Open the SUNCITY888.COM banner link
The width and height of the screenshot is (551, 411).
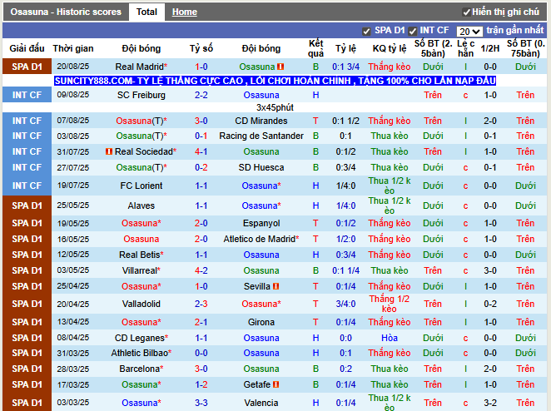(275, 81)
